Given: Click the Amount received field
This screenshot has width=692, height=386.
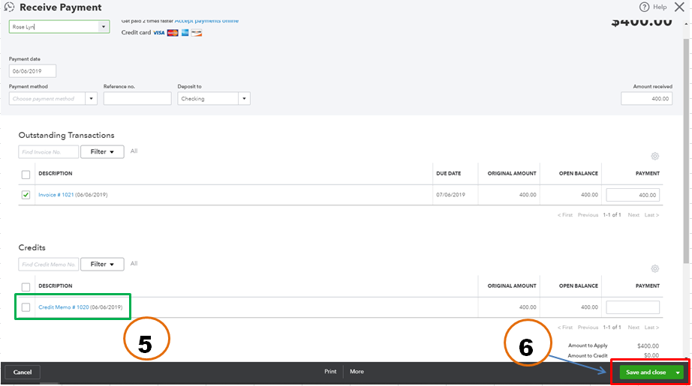Looking at the screenshot, I should coord(646,99).
